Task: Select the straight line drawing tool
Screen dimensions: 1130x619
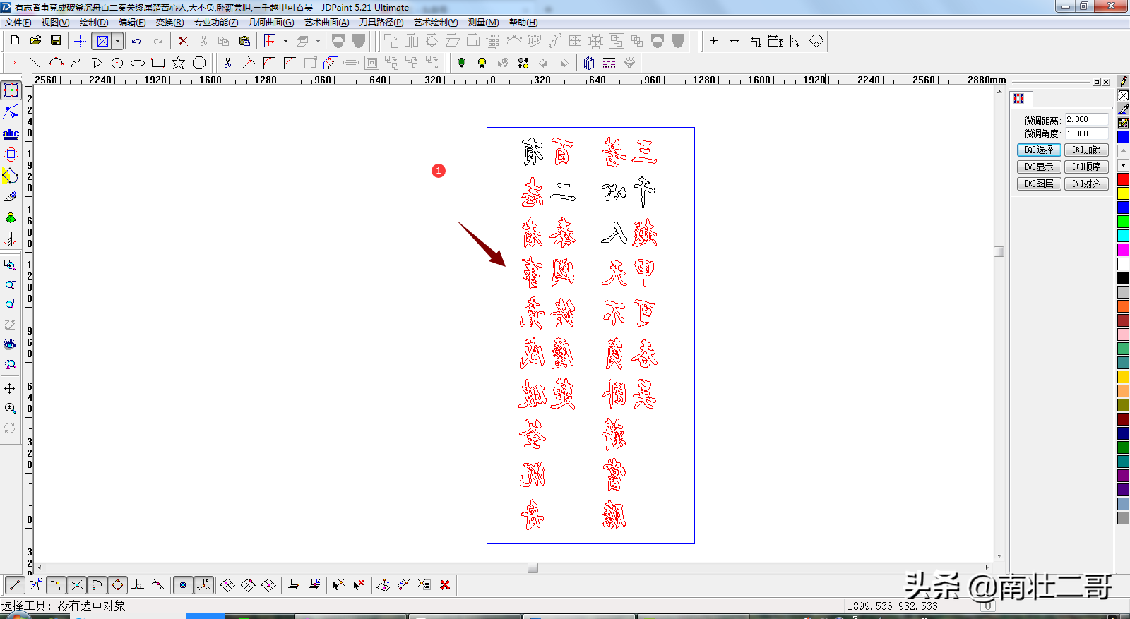Action: pos(35,63)
